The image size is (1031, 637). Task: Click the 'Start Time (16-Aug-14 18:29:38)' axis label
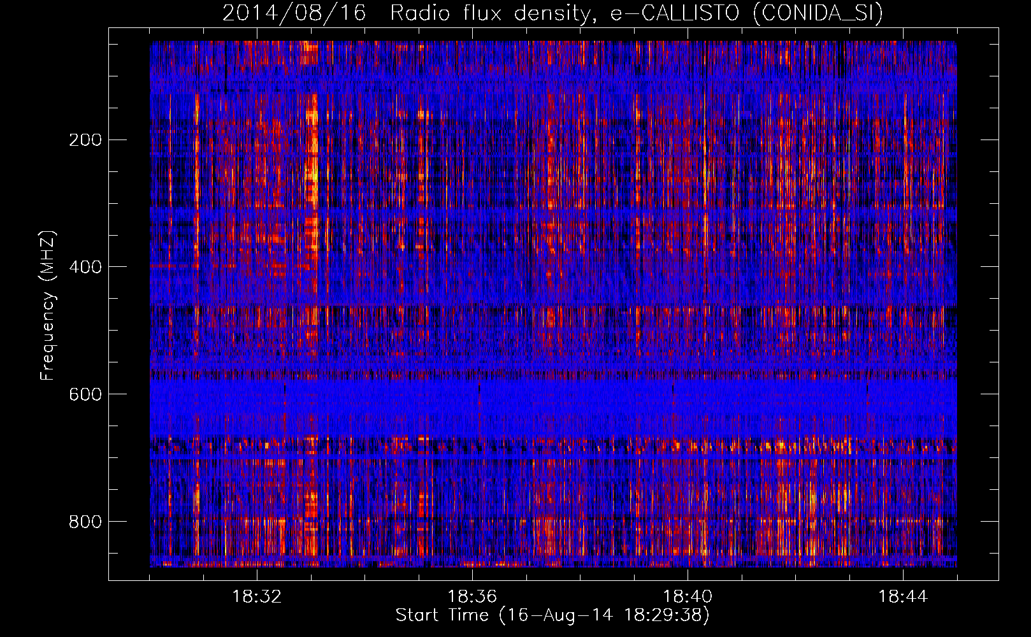552,615
